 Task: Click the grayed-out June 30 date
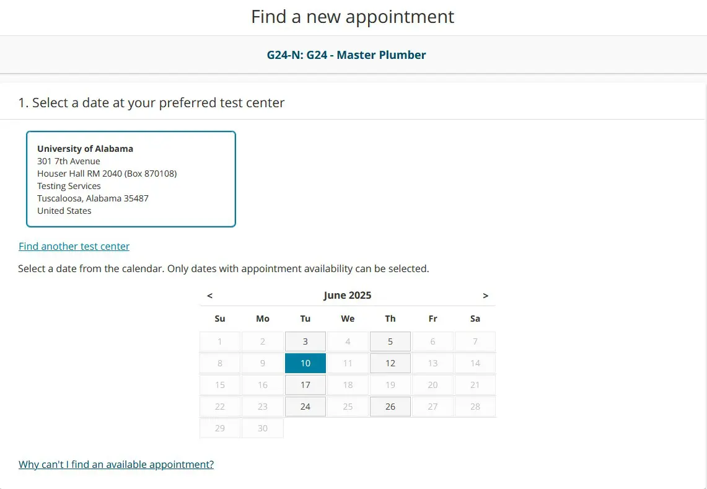coord(262,428)
